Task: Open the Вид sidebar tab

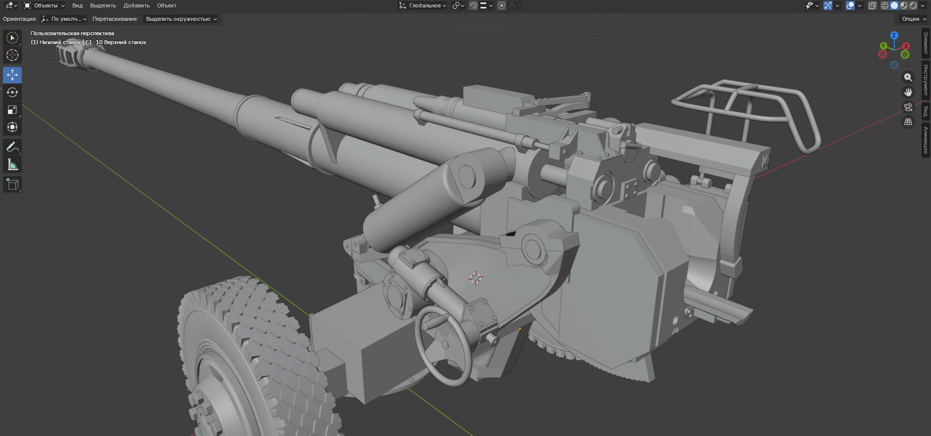Action: (x=926, y=112)
